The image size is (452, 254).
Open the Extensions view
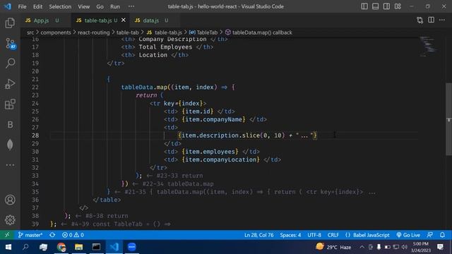10,104
